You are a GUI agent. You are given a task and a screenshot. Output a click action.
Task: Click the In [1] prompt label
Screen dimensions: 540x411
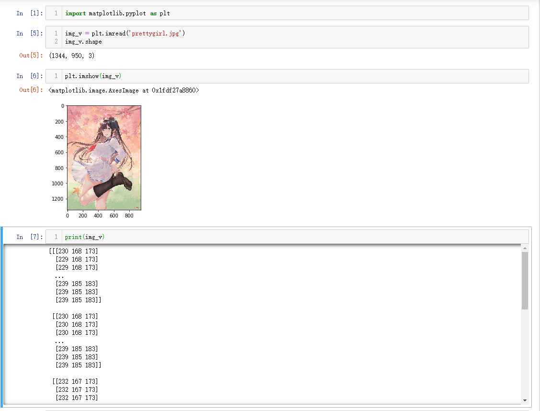[29, 13]
